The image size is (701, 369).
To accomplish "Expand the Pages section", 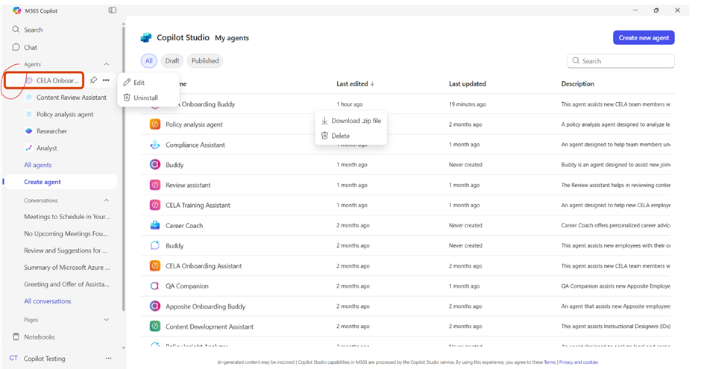I will 107,320.
